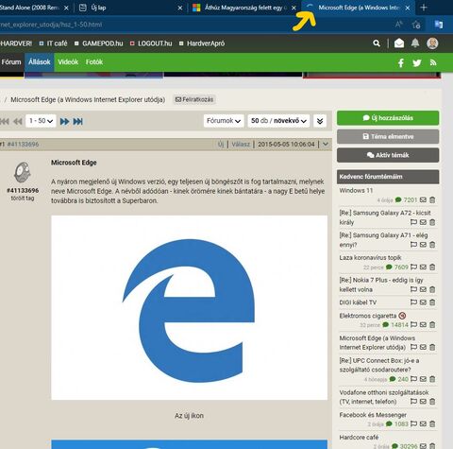Click the Új link in post #1 header
The width and height of the screenshot is (453, 449).
[x=221, y=145]
